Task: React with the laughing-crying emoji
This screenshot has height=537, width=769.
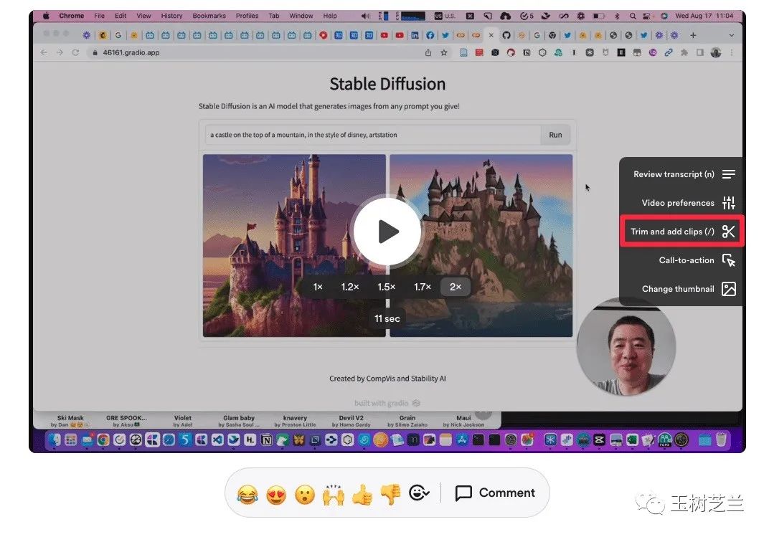Action: pyautogui.click(x=247, y=495)
